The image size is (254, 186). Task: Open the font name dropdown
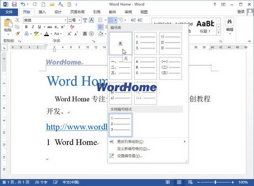click(x=65, y=20)
